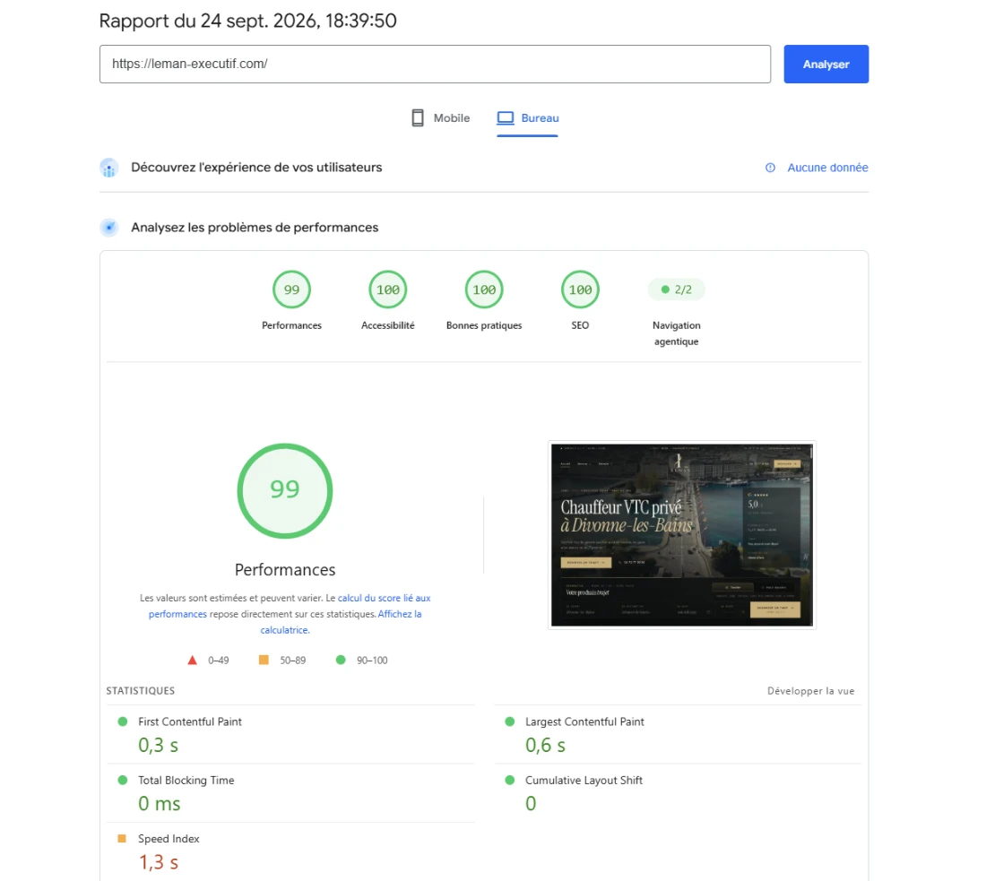Open the Aucune donnée link

827,168
